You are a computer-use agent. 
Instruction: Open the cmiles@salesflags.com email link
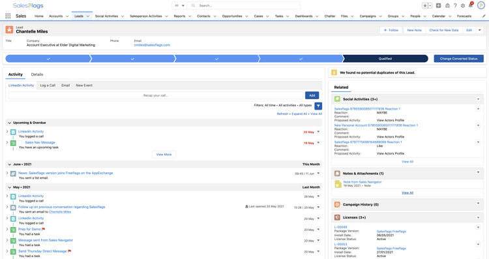152,45
